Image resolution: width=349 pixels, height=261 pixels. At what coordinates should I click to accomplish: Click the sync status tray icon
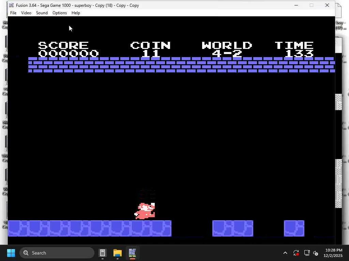pyautogui.click(x=296, y=253)
